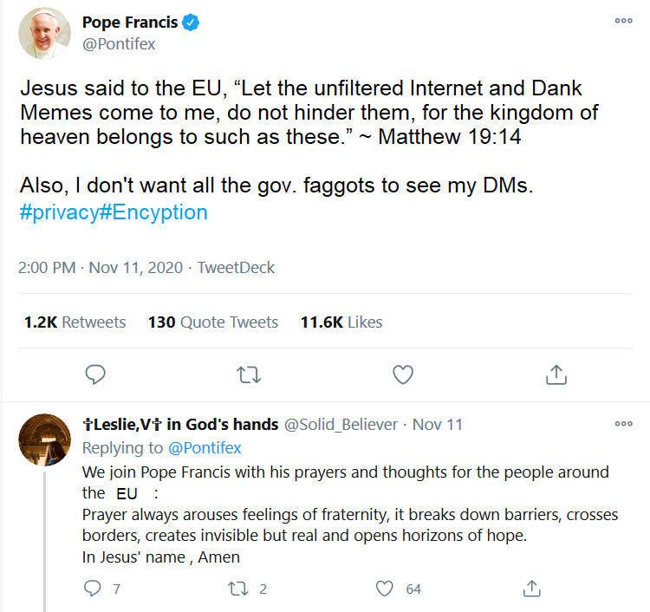Reply to the main Pontifex tweet
This screenshot has width=650, height=612.
(95, 374)
